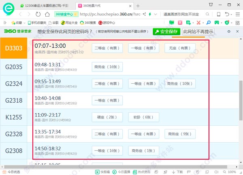The height and width of the screenshot is (175, 243).
Task: Click the undo closed tab icon
Action: [x=227, y=14]
